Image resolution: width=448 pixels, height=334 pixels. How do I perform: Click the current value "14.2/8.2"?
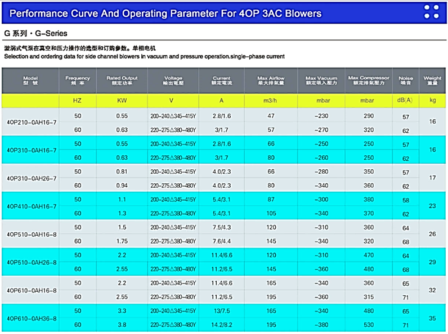[222, 325]
